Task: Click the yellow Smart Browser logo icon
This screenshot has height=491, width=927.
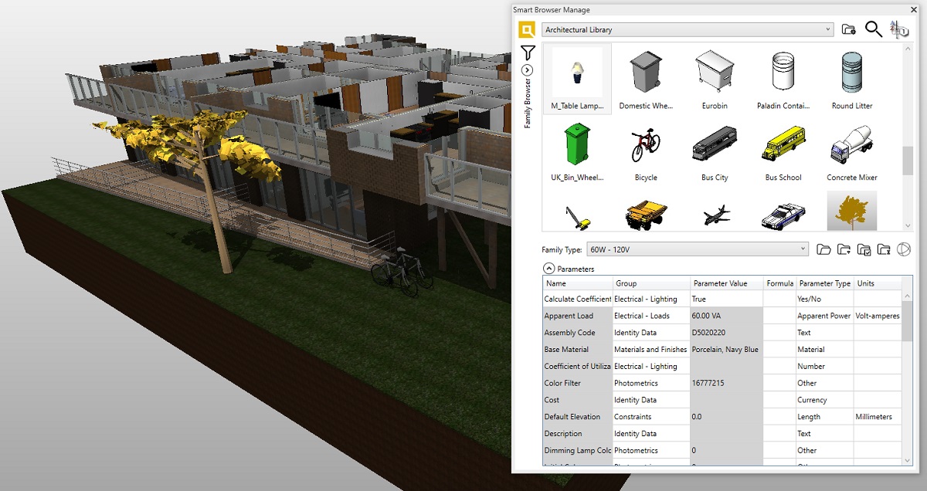Action: point(527,30)
